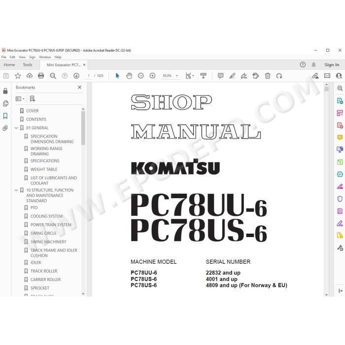Open the CONTENTS bookmark
The width and height of the screenshot is (345, 345).
(36, 119)
